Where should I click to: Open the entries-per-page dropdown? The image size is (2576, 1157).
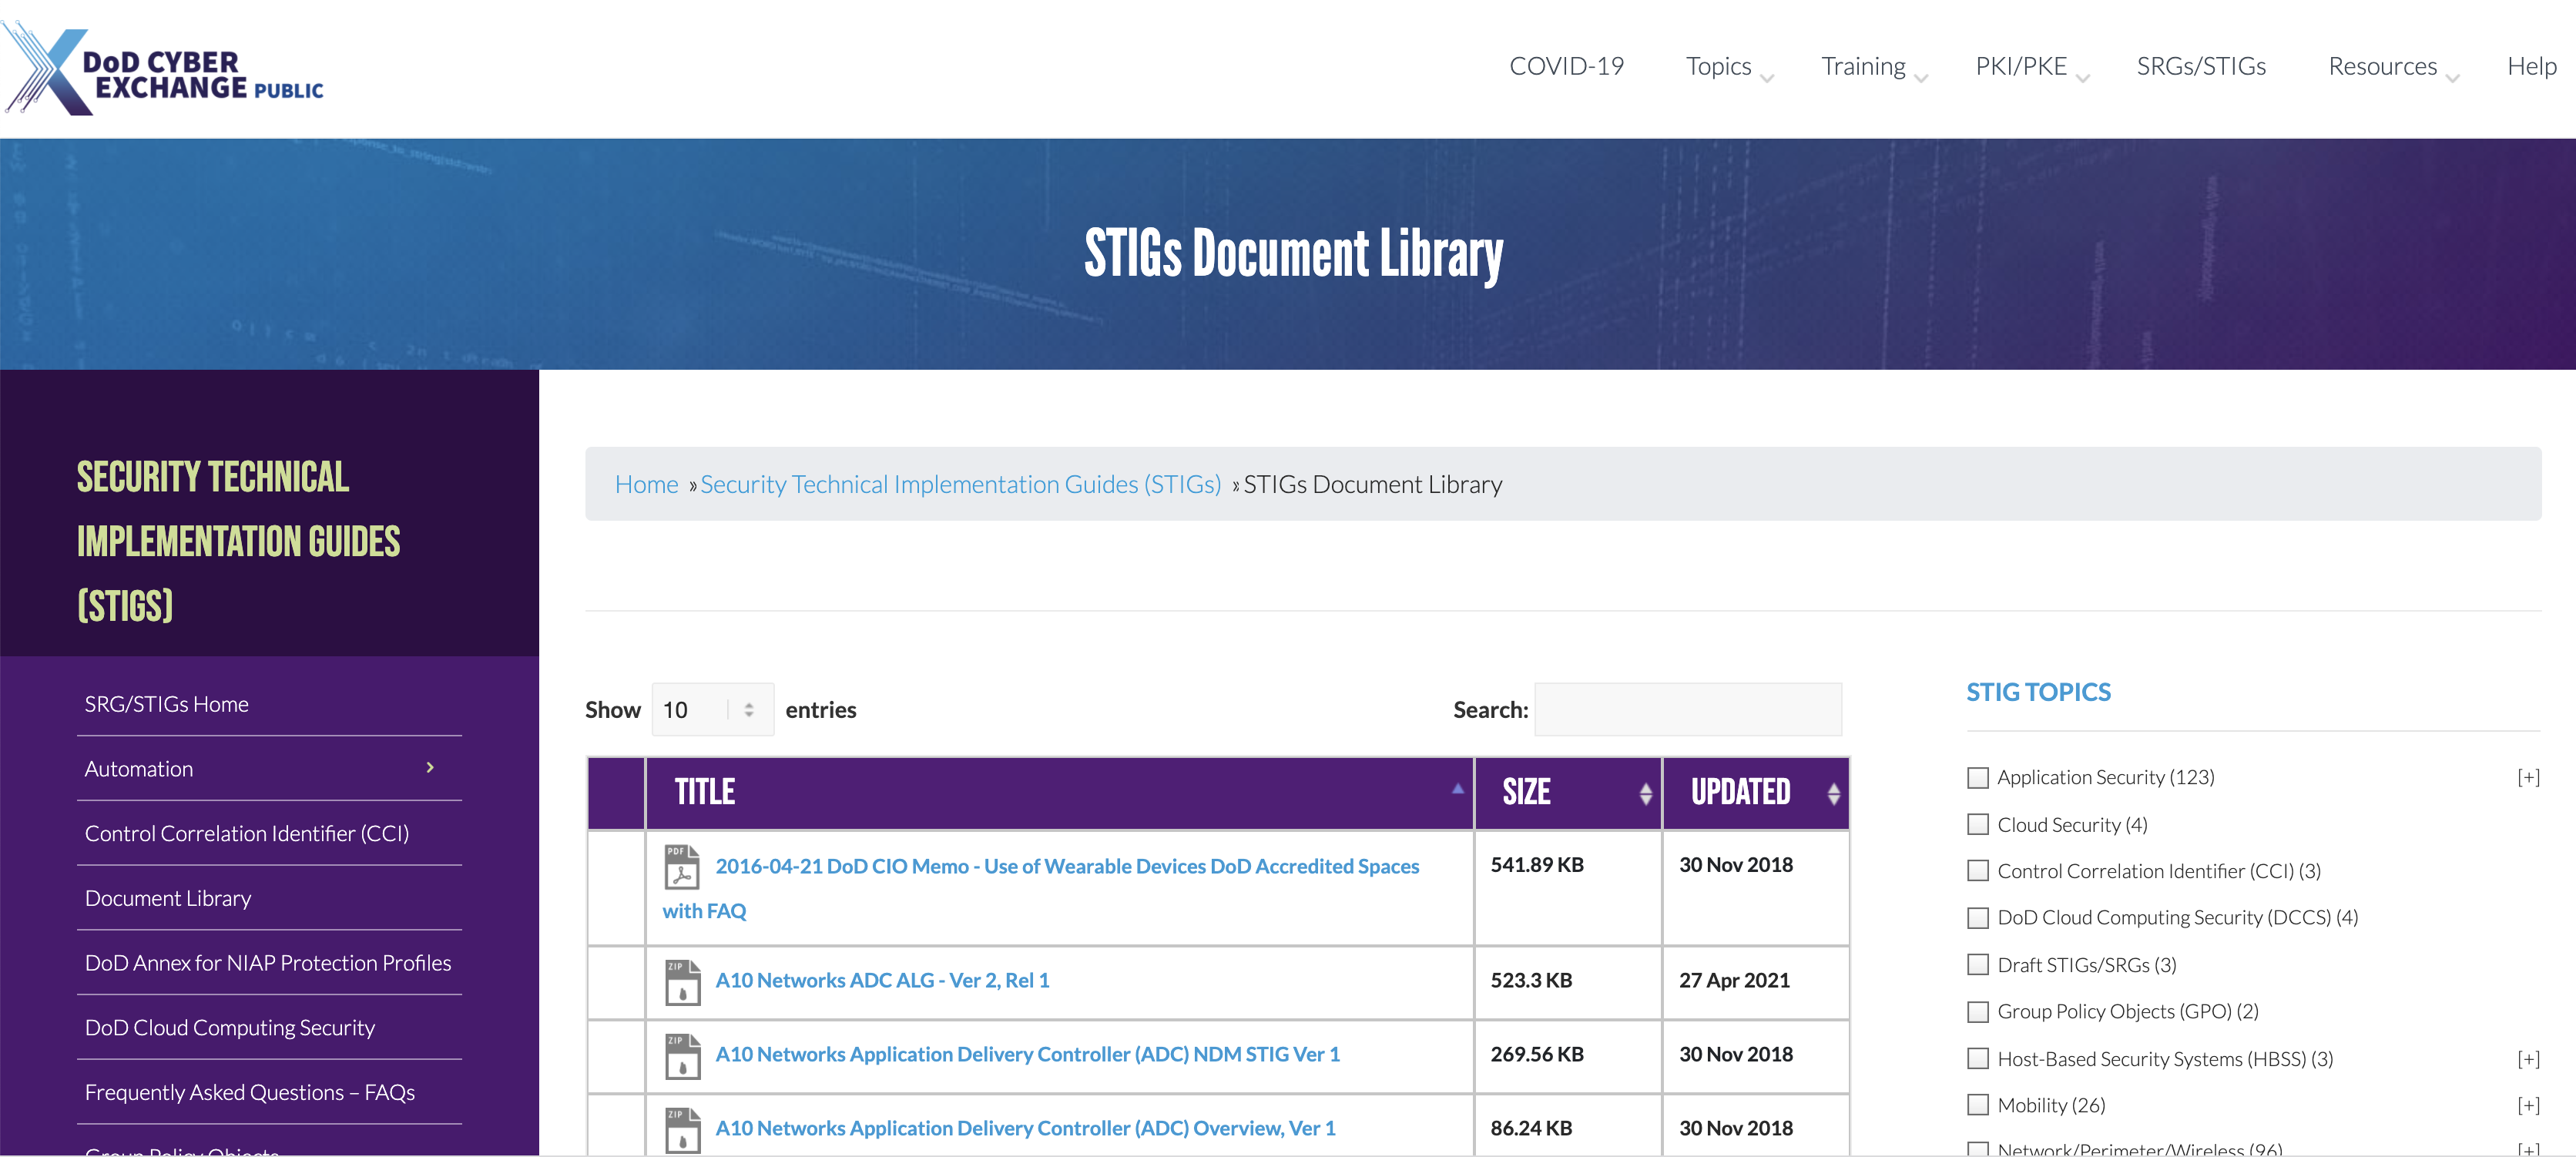tap(712, 710)
